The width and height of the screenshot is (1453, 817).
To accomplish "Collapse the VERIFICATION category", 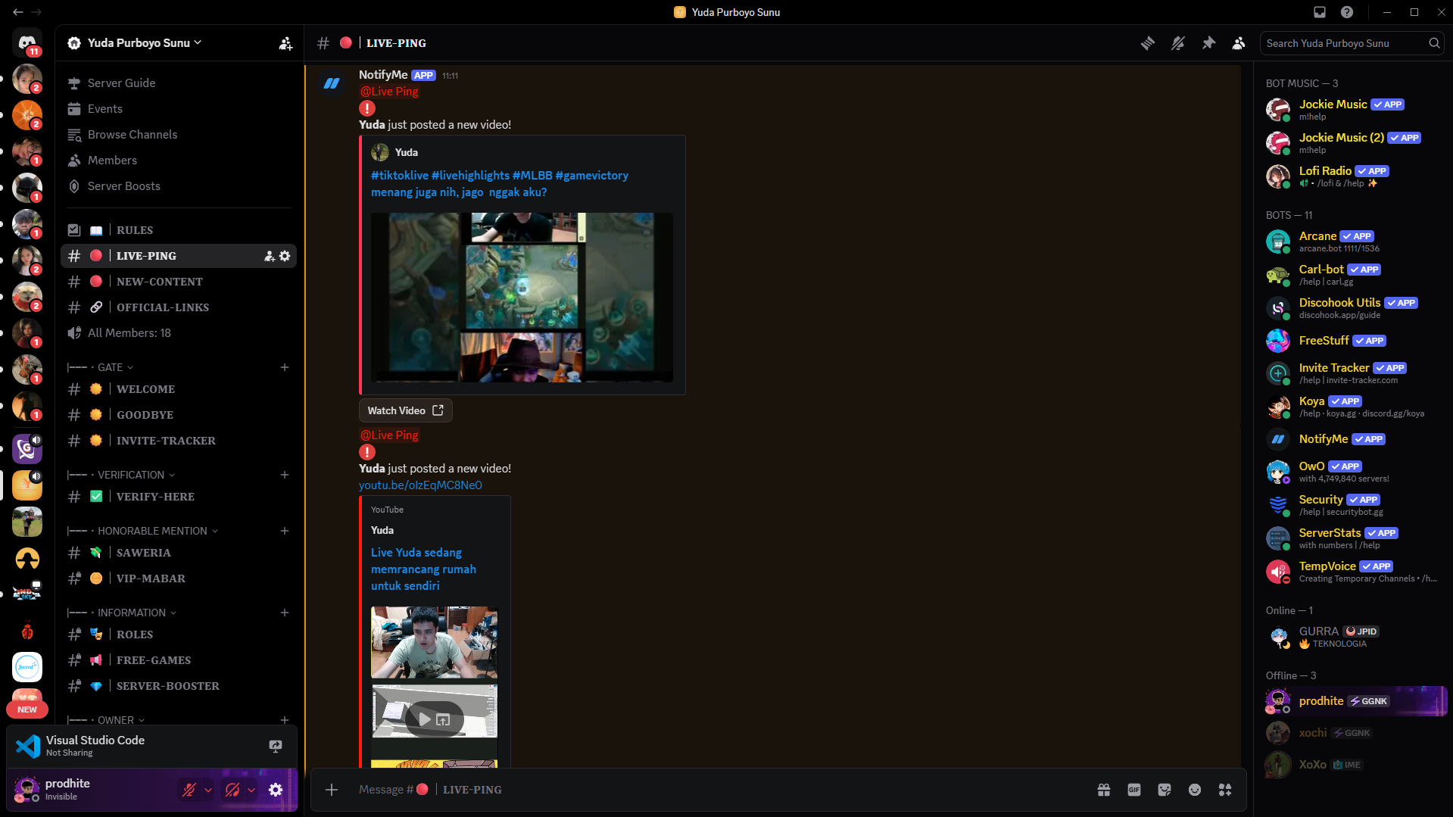I will click(121, 475).
